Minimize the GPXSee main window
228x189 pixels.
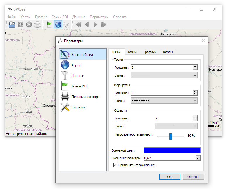pos(188,9)
